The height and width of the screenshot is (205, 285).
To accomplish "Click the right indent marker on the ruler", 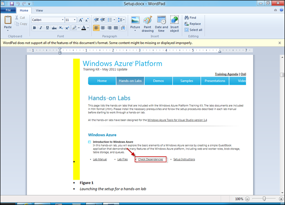I will 220,51.
